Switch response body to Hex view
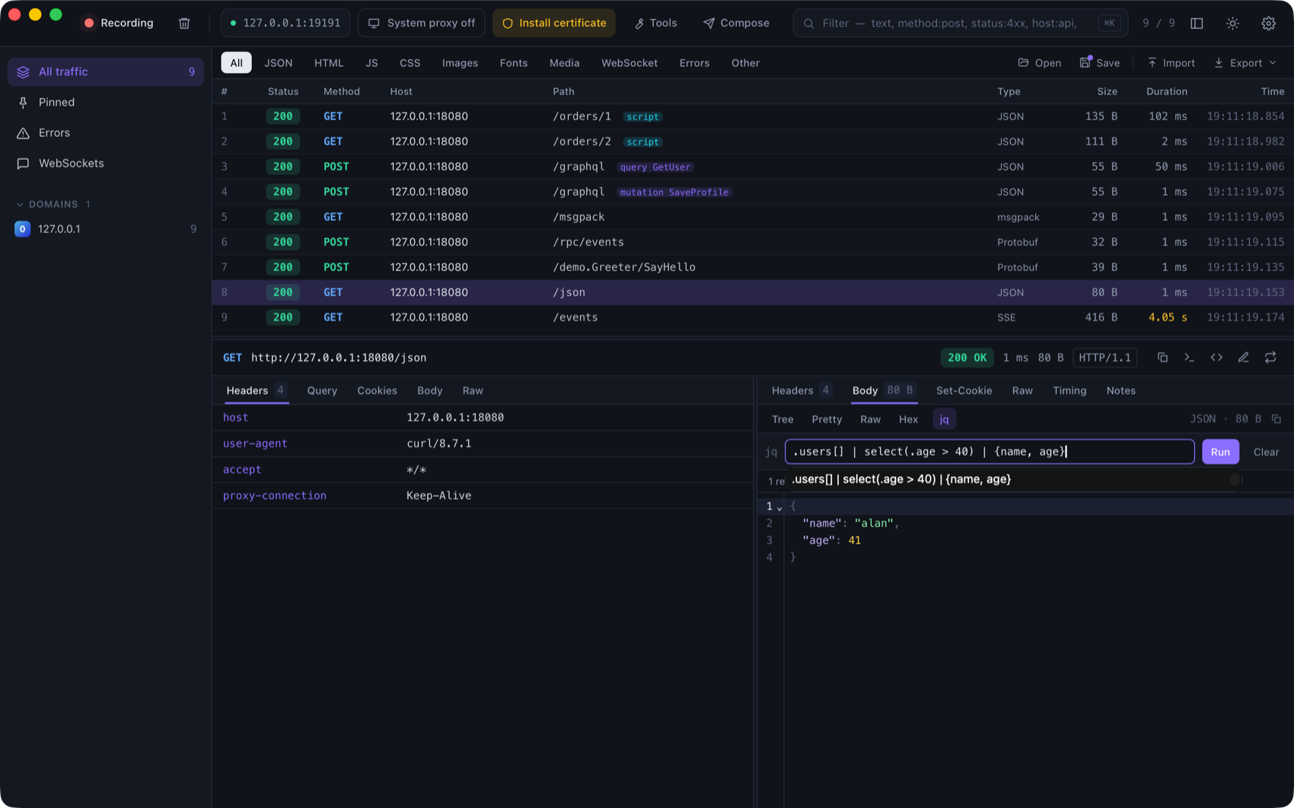Image resolution: width=1294 pixels, height=808 pixels. 908,419
